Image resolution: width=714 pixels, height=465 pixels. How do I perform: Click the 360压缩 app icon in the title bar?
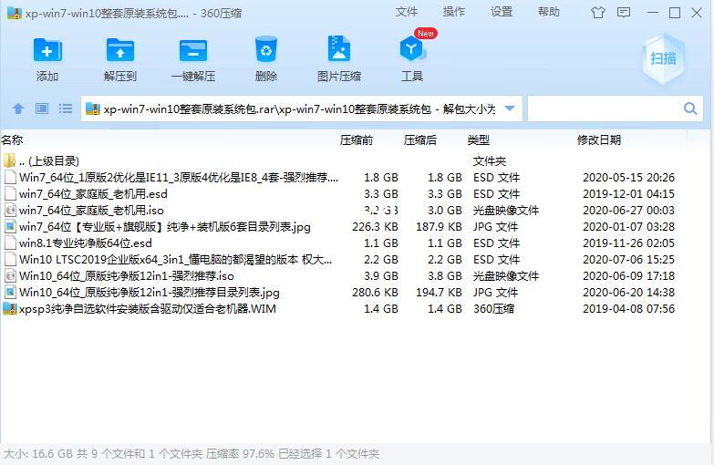(15, 13)
